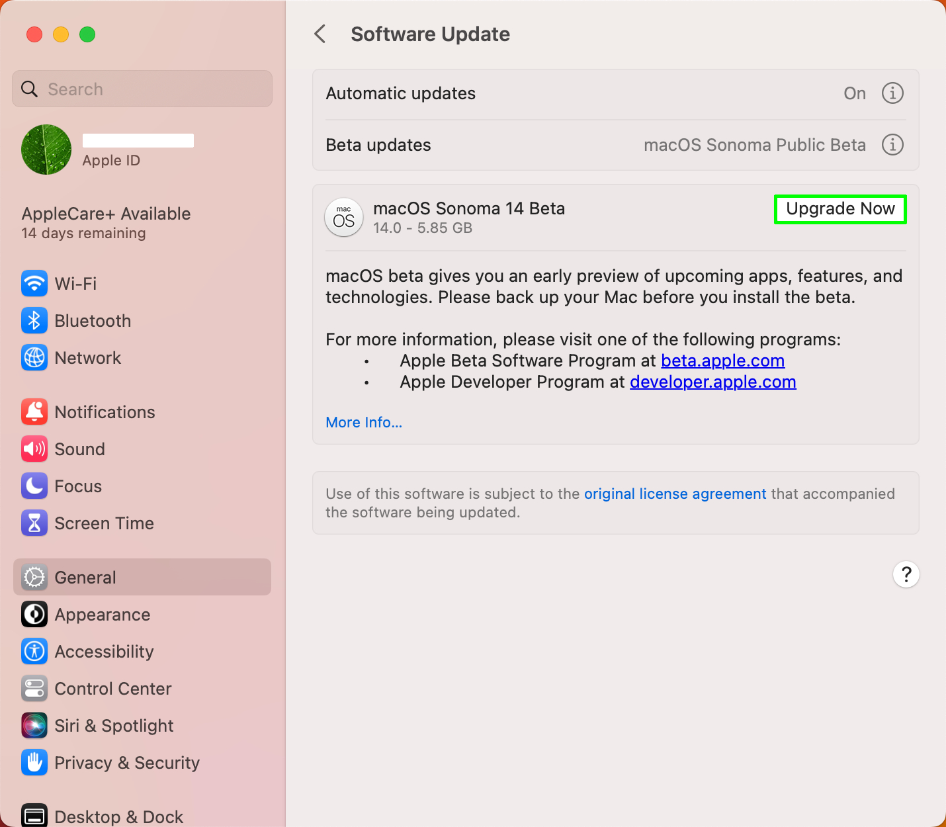
Task: Click Apple ID label
Action: pos(111,161)
